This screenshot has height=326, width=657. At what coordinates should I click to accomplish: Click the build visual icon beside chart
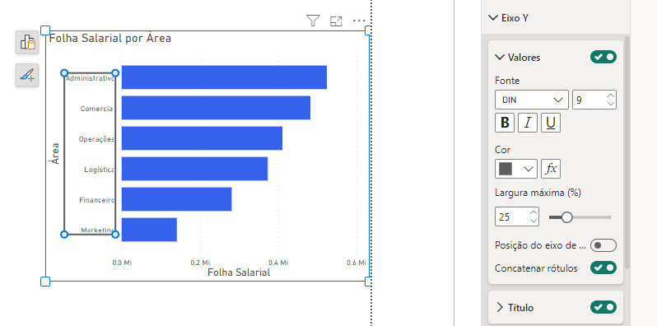click(27, 42)
